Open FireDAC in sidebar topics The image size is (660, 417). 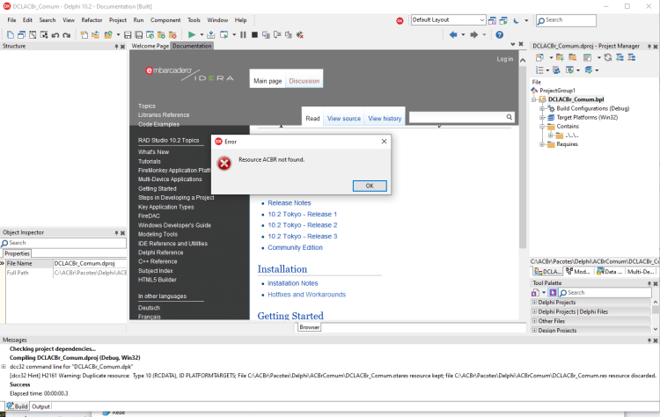[149, 216]
